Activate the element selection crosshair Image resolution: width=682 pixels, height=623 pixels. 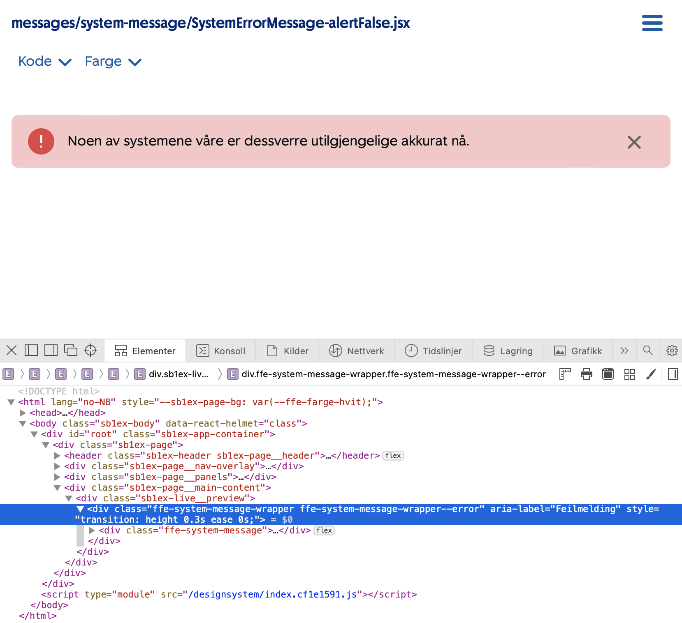[90, 351]
